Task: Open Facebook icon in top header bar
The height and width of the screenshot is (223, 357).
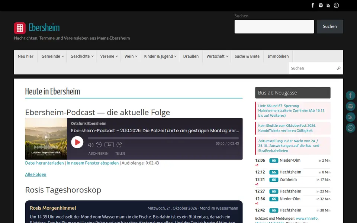Action: 313,5
